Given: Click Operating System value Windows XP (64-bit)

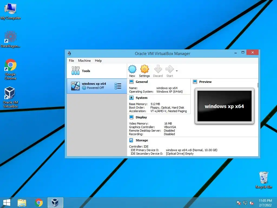Looking at the screenshot, I should coord(170,92).
